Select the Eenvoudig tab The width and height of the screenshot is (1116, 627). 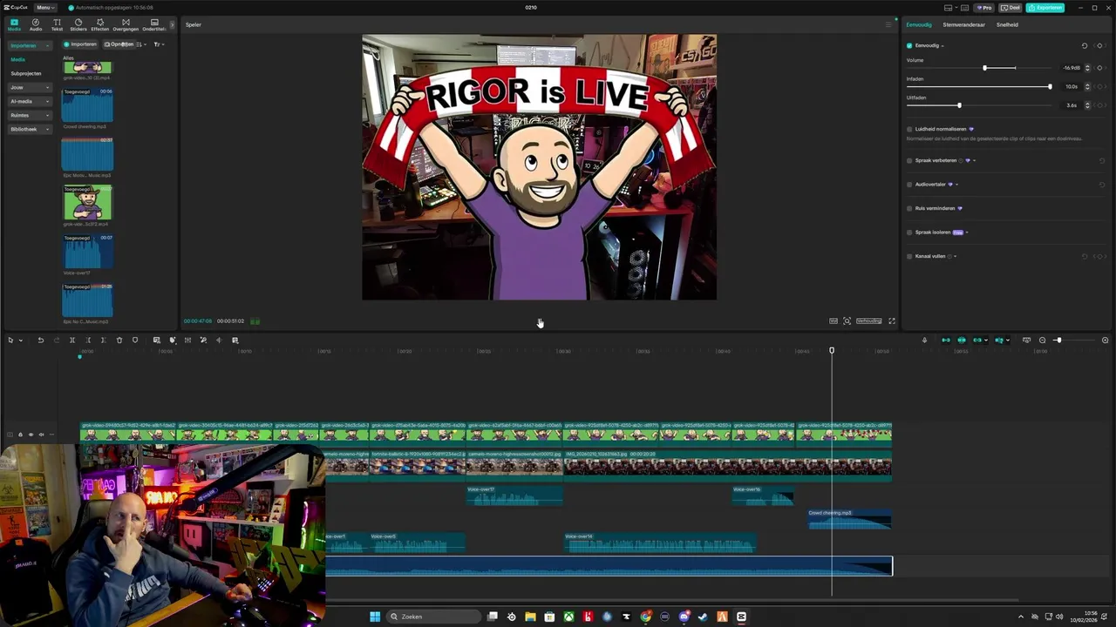(x=919, y=24)
